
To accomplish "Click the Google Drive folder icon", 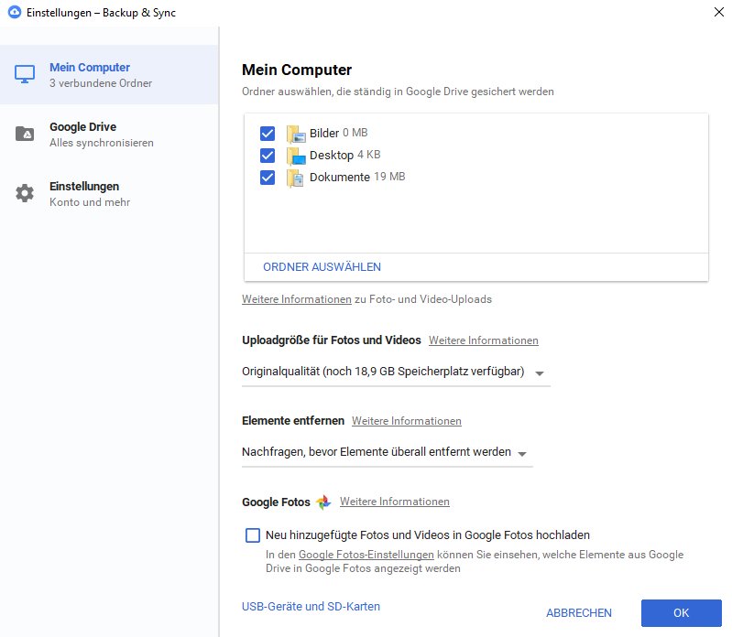I will tap(25, 135).
